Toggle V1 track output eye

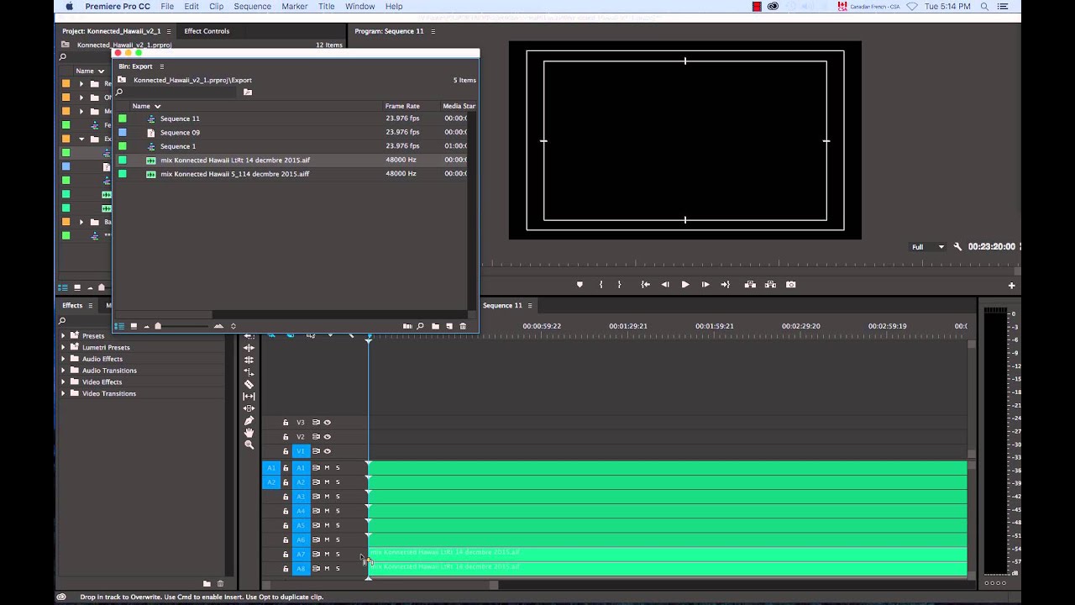coord(328,451)
